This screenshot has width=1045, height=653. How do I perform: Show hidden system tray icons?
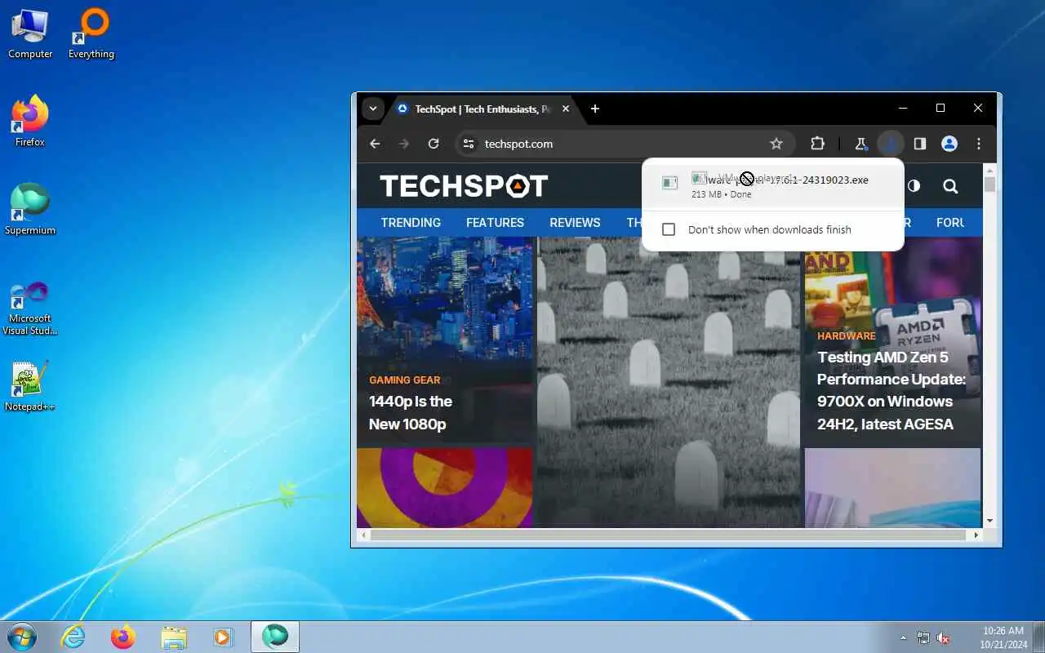tap(903, 637)
